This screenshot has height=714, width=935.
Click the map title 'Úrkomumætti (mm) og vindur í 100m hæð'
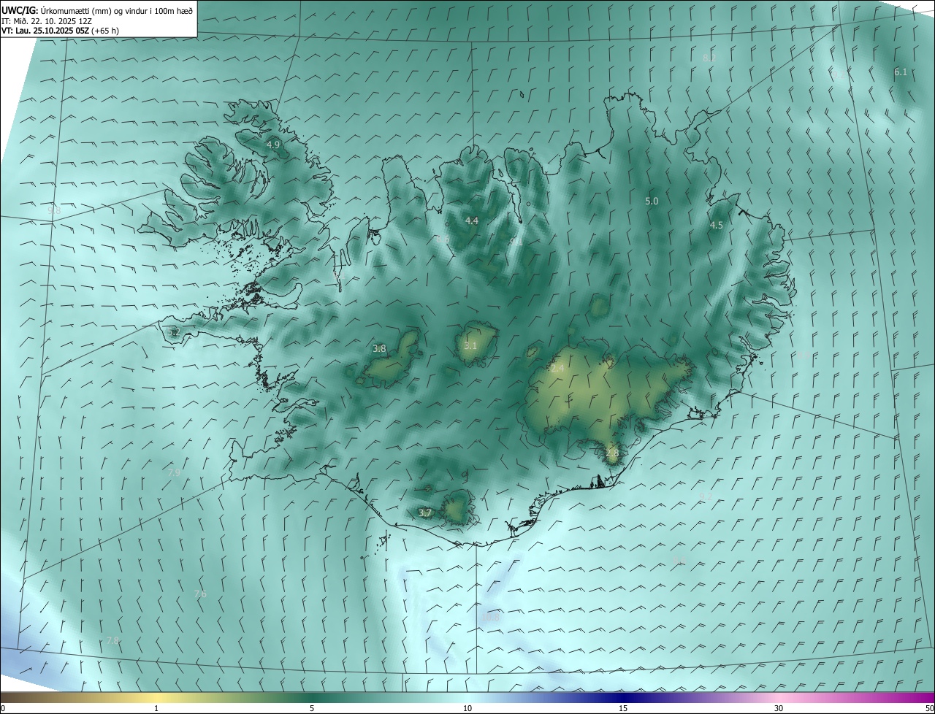pyautogui.click(x=117, y=9)
